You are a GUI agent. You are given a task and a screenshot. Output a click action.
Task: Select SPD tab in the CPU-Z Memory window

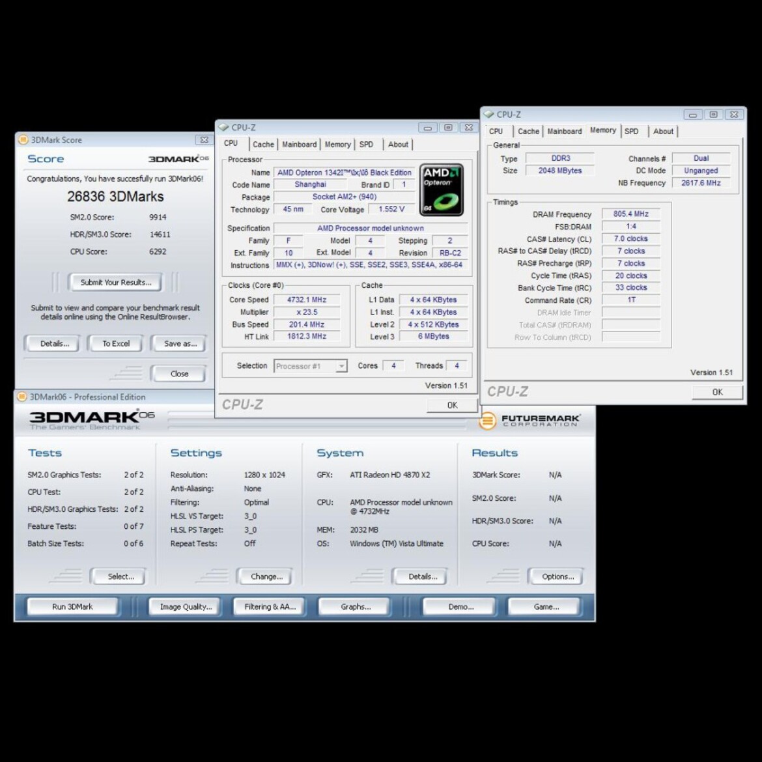tap(632, 131)
